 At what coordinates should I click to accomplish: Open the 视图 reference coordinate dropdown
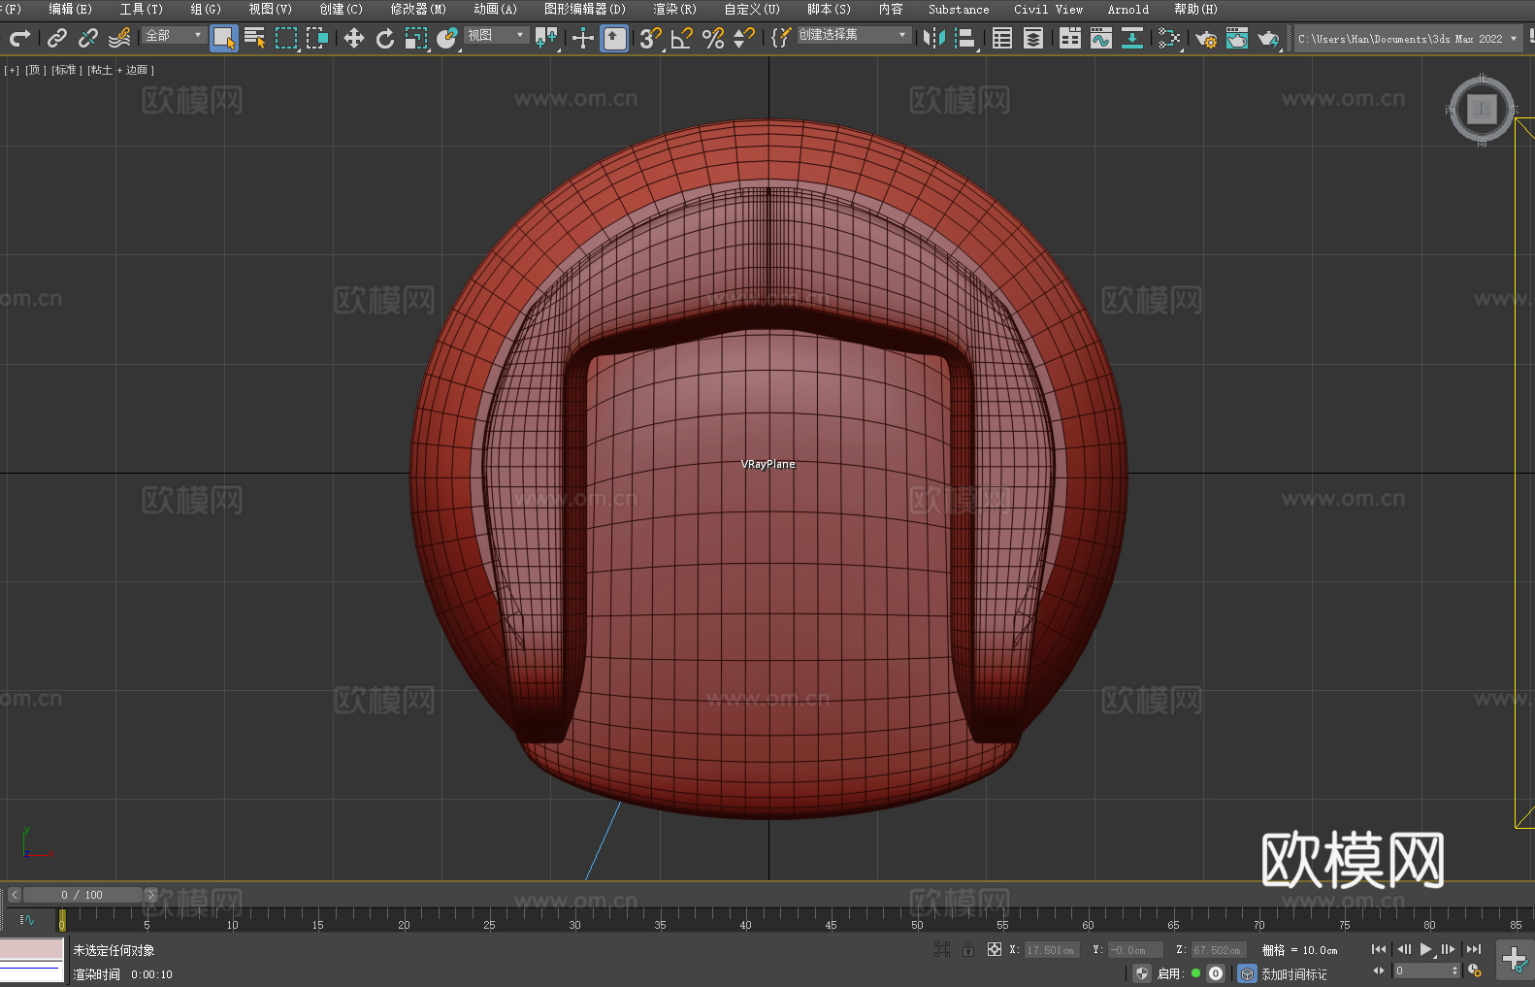(496, 35)
